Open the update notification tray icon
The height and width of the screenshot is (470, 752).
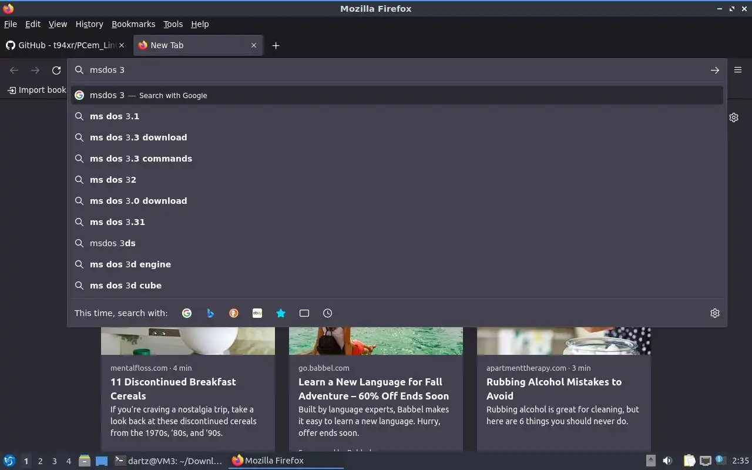pyautogui.click(x=721, y=461)
